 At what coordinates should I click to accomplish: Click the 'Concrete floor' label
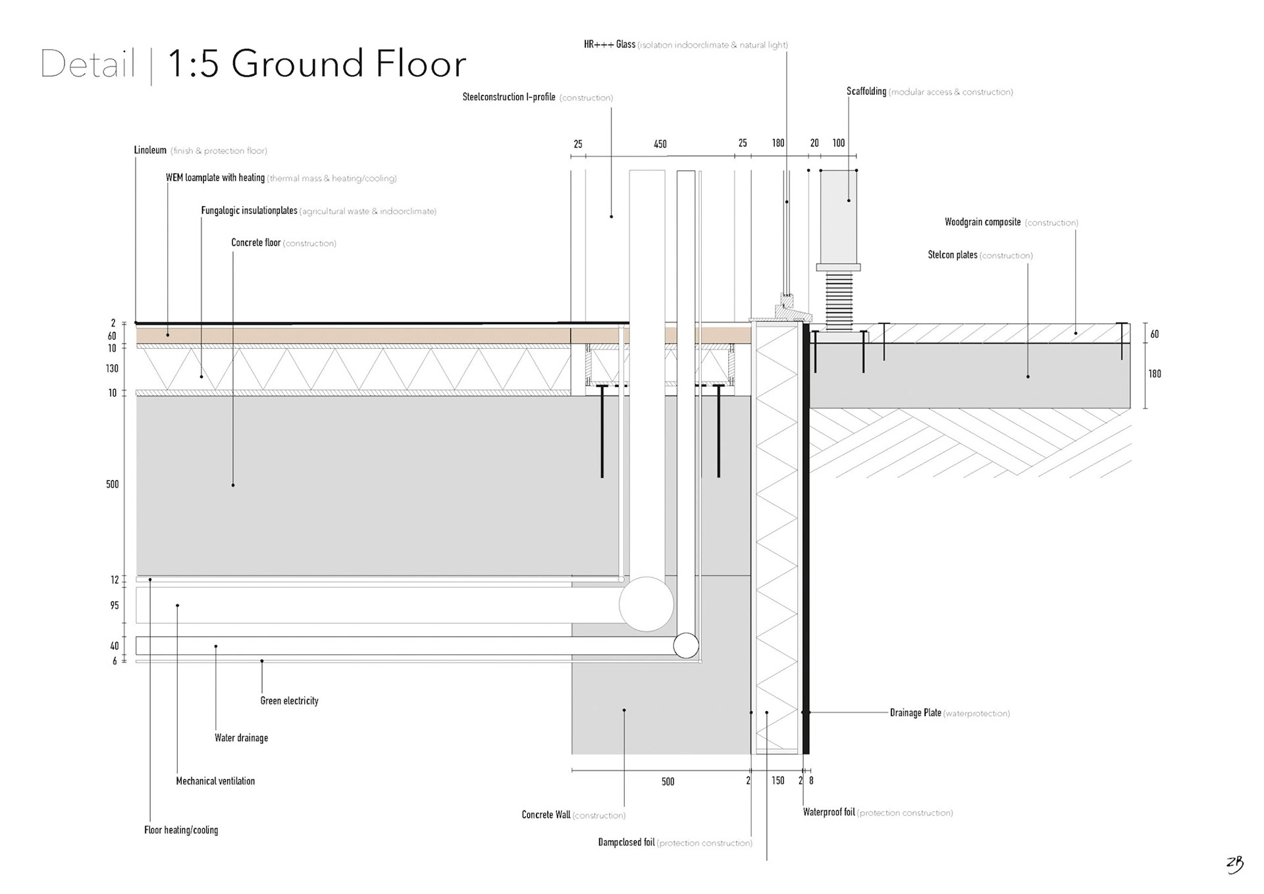click(x=255, y=243)
